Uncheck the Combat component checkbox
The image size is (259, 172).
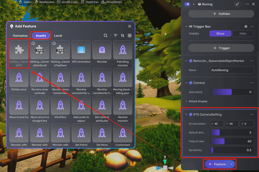pos(190,83)
